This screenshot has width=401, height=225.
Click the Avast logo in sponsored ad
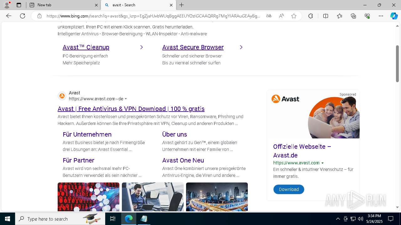click(285, 99)
